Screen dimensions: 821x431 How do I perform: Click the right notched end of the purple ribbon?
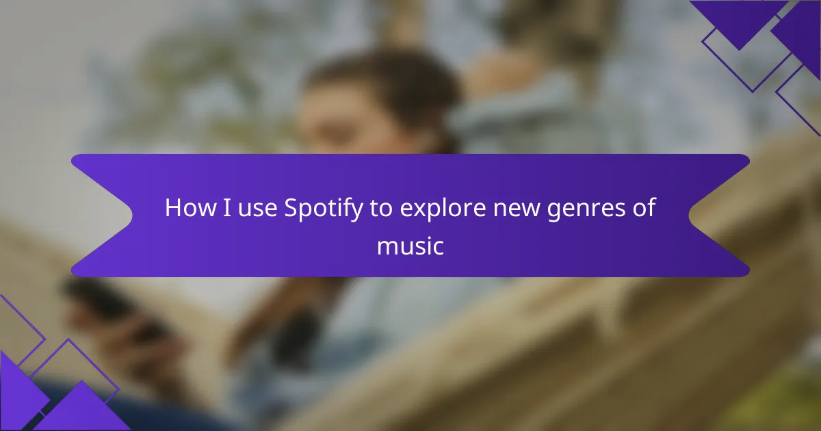pyautogui.click(x=718, y=215)
